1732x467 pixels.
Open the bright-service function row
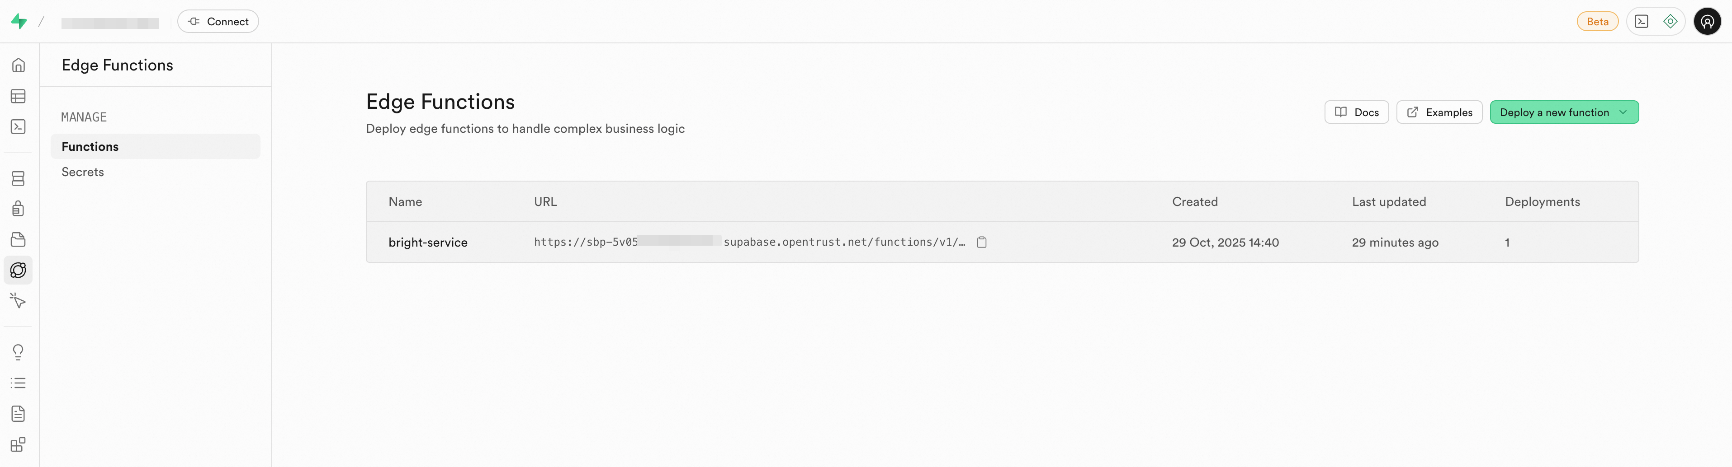tap(428, 243)
